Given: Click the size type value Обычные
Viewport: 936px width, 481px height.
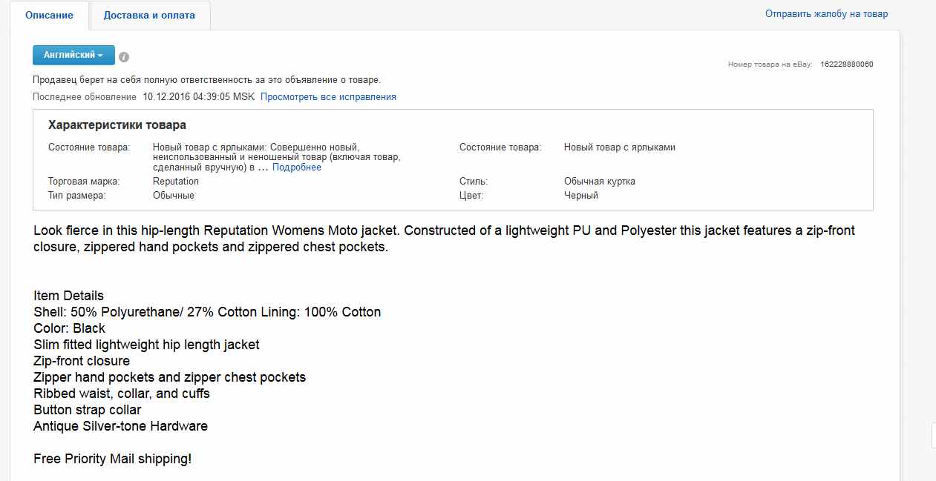Looking at the screenshot, I should [x=174, y=196].
